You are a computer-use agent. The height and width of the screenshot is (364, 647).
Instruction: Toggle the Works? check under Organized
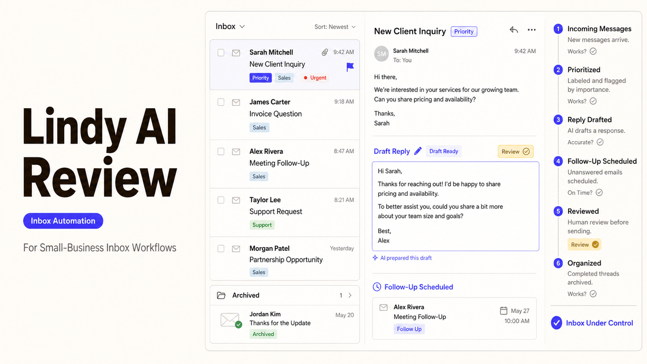point(593,294)
